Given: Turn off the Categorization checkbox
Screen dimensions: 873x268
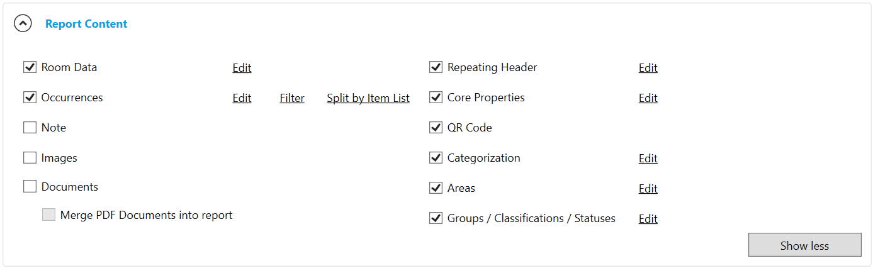Looking at the screenshot, I should pos(436,158).
